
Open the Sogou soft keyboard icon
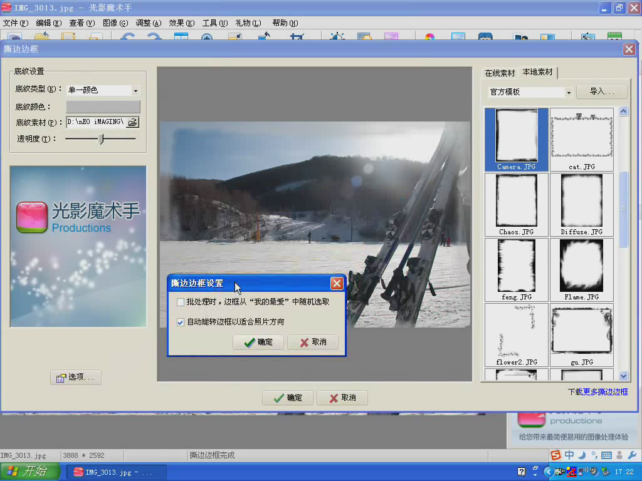pyautogui.click(x=606, y=455)
